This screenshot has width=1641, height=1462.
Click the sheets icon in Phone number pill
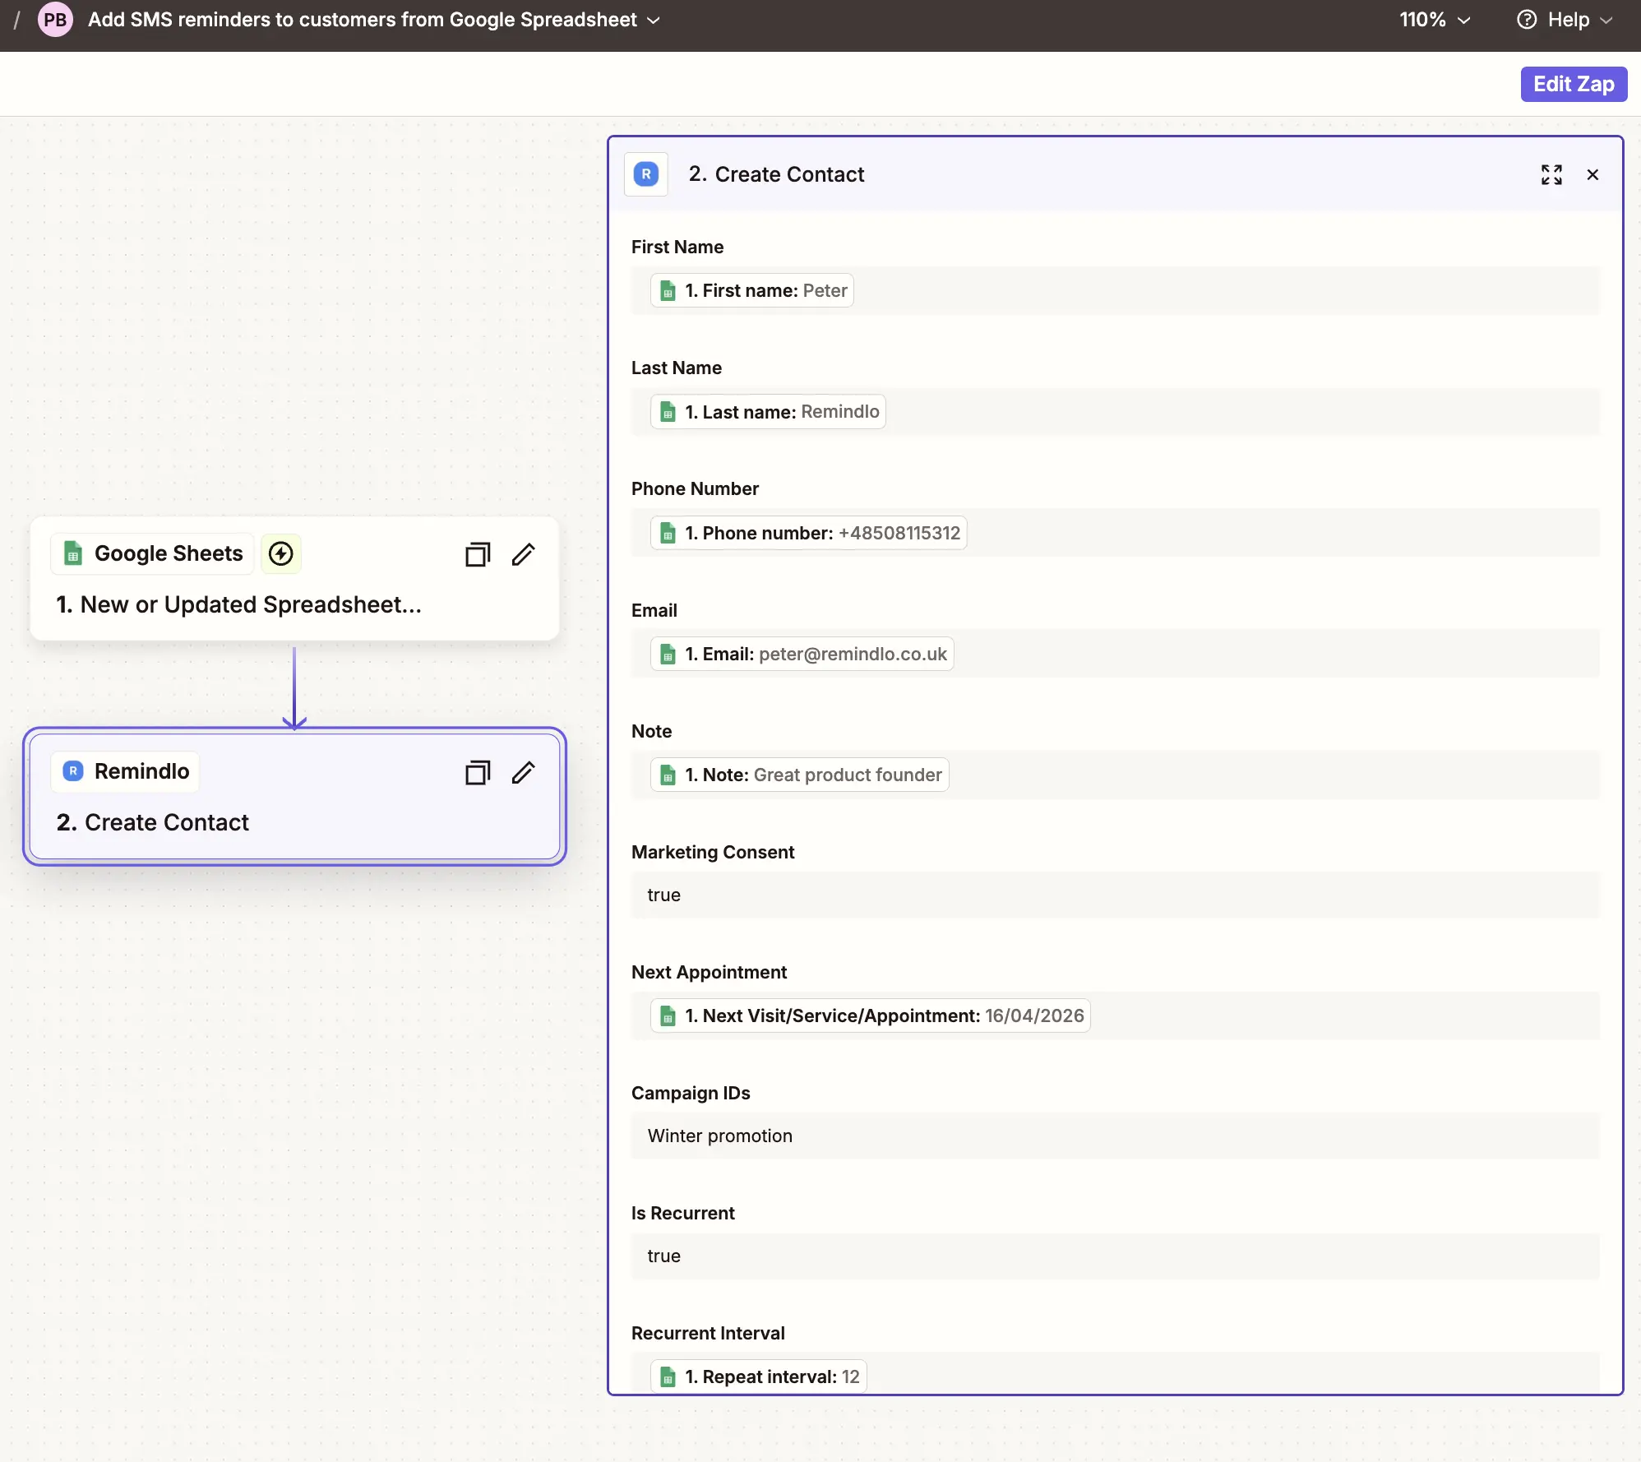[x=668, y=533]
